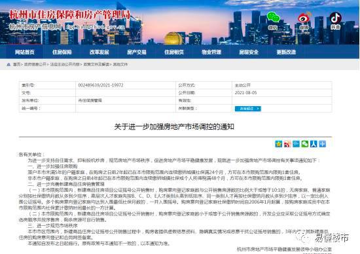Click the home icon in breadcrumb
This screenshot has height=254, width=360.
coord(9,65)
